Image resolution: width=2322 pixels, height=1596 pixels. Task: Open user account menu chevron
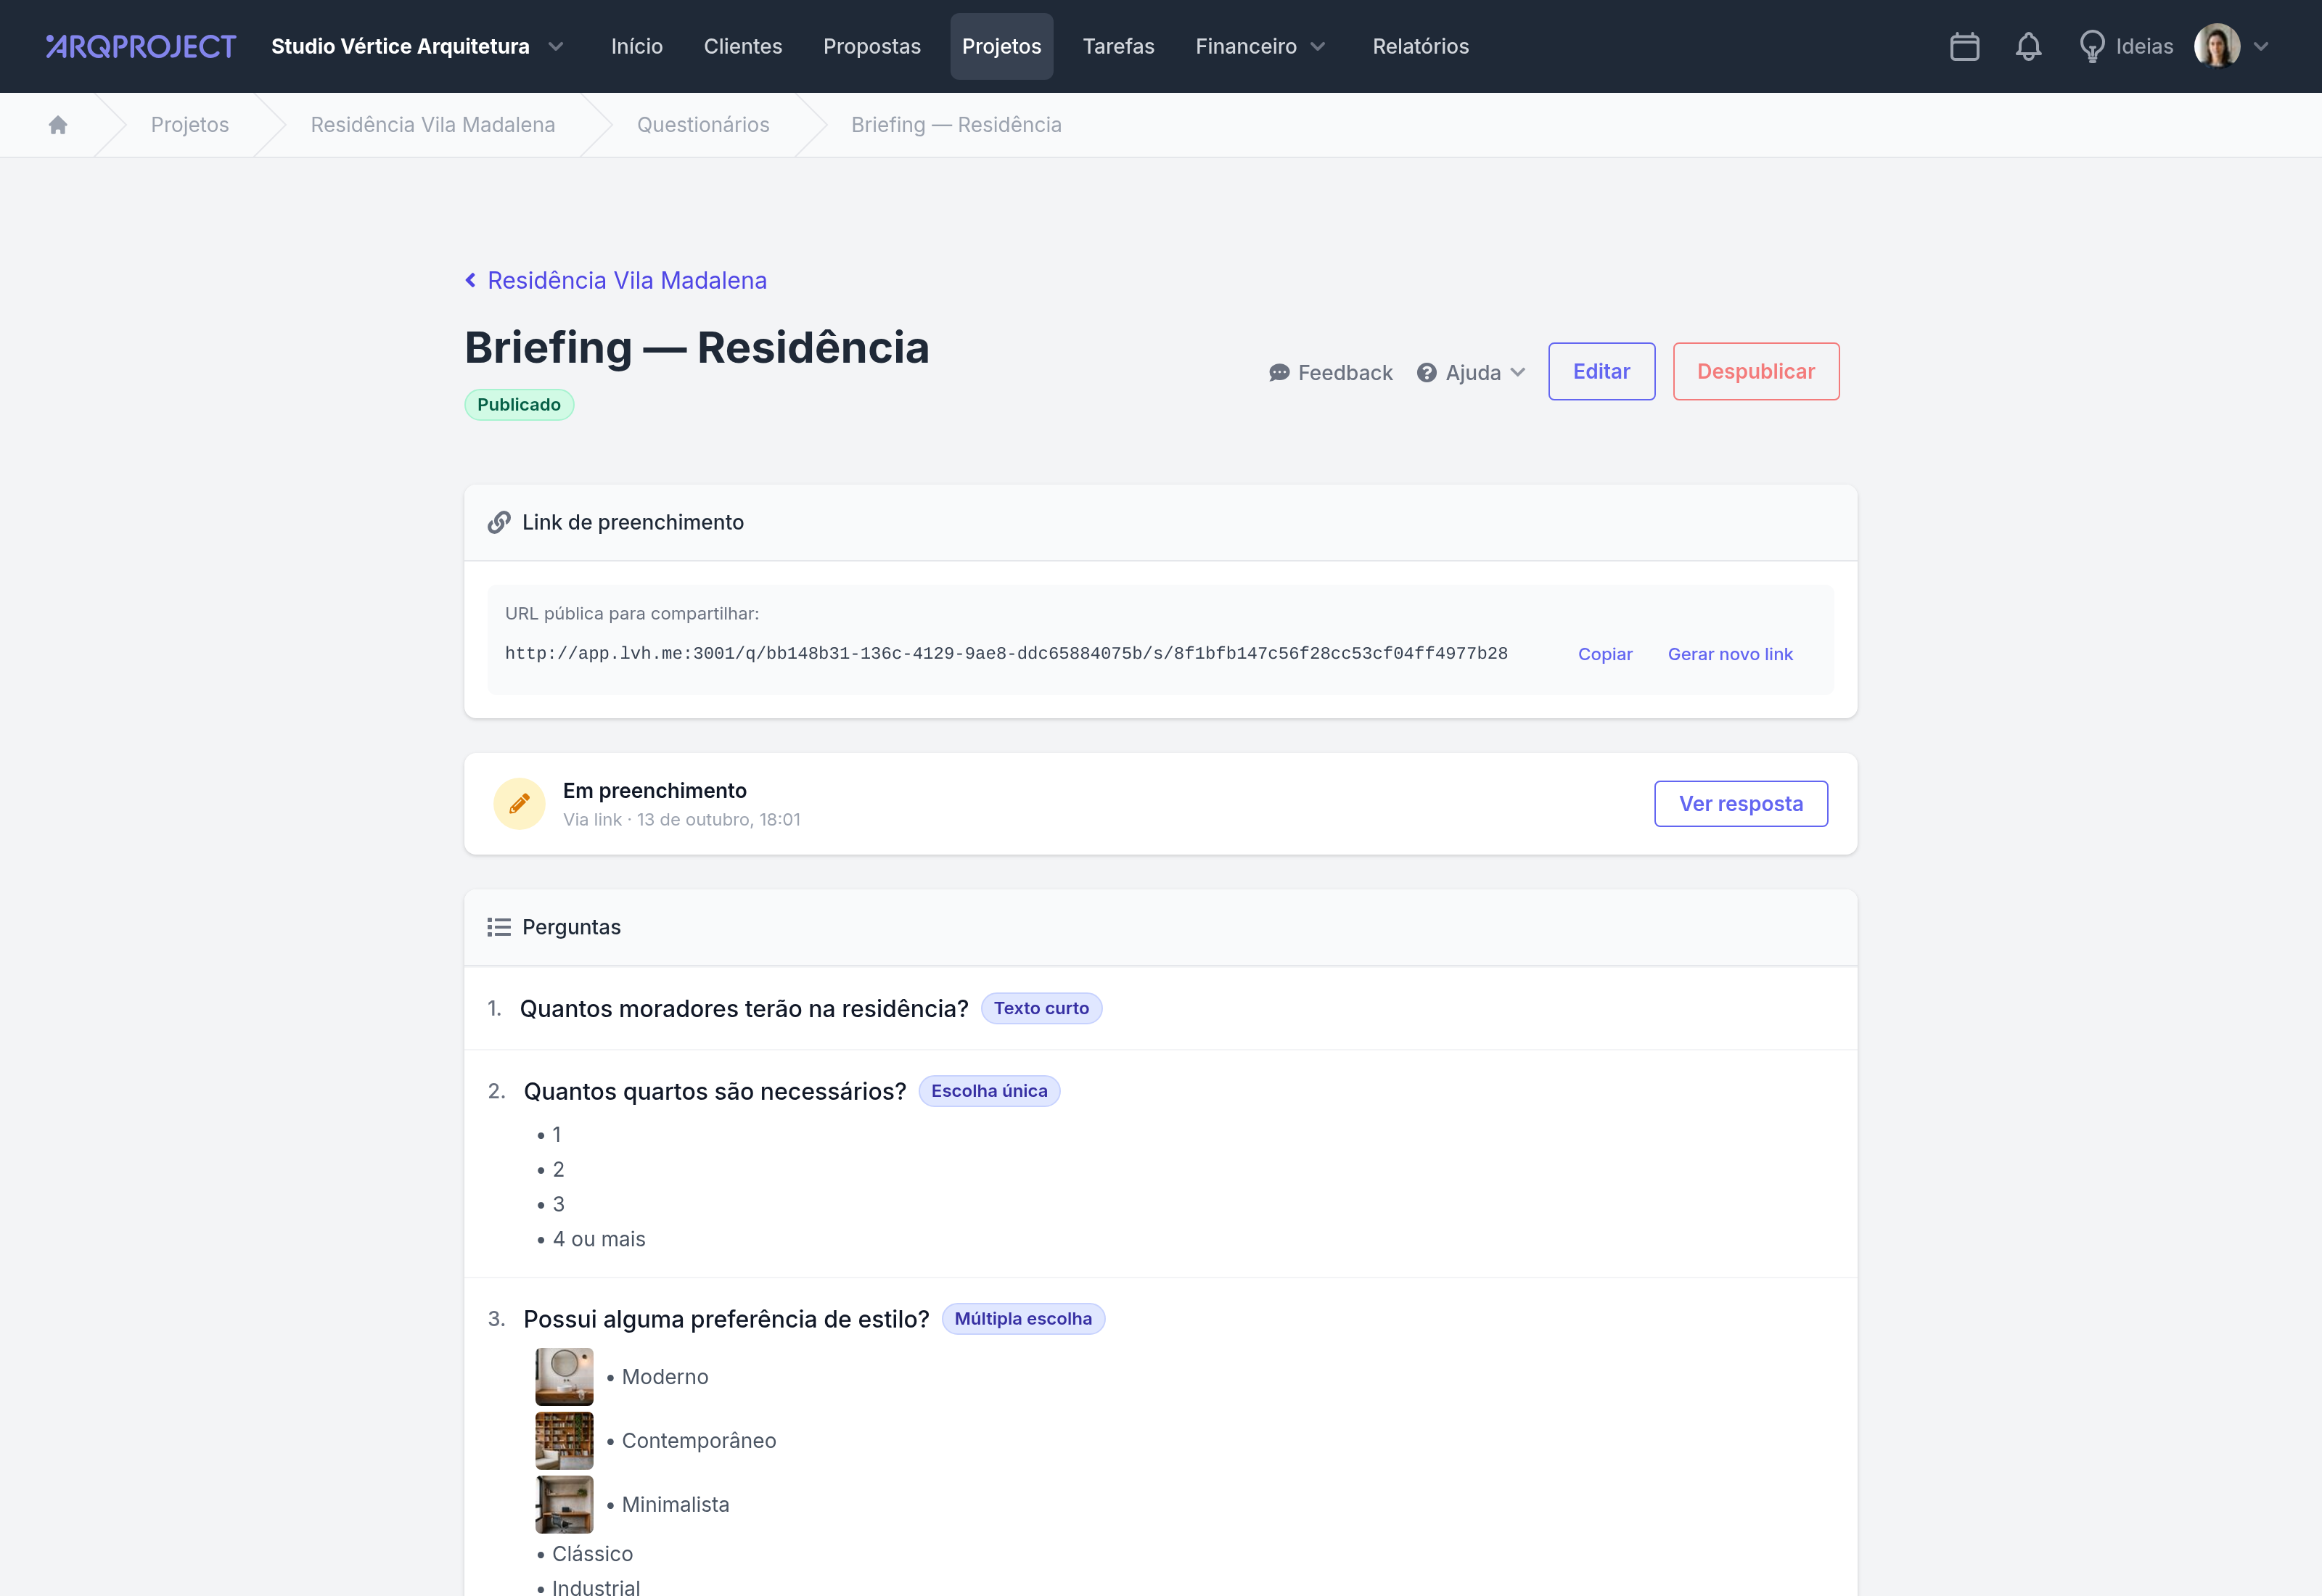click(x=2261, y=46)
